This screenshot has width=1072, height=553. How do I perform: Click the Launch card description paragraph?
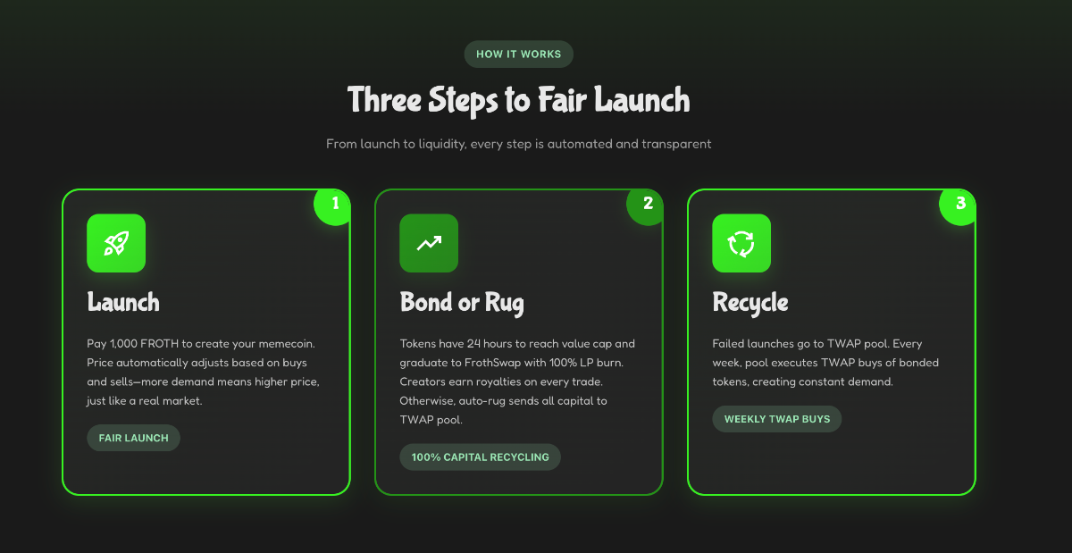click(x=204, y=373)
